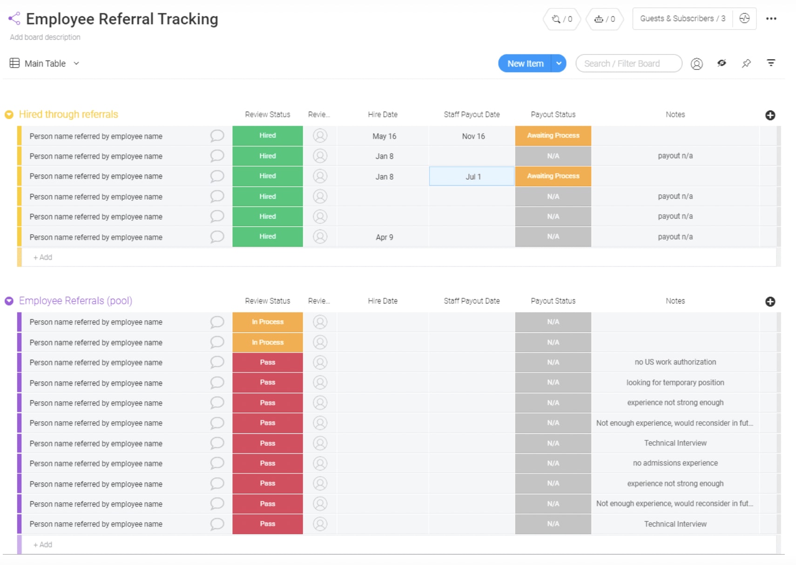Image resolution: width=796 pixels, height=565 pixels.
Task: Open the board integrations icon
Action: pos(561,19)
